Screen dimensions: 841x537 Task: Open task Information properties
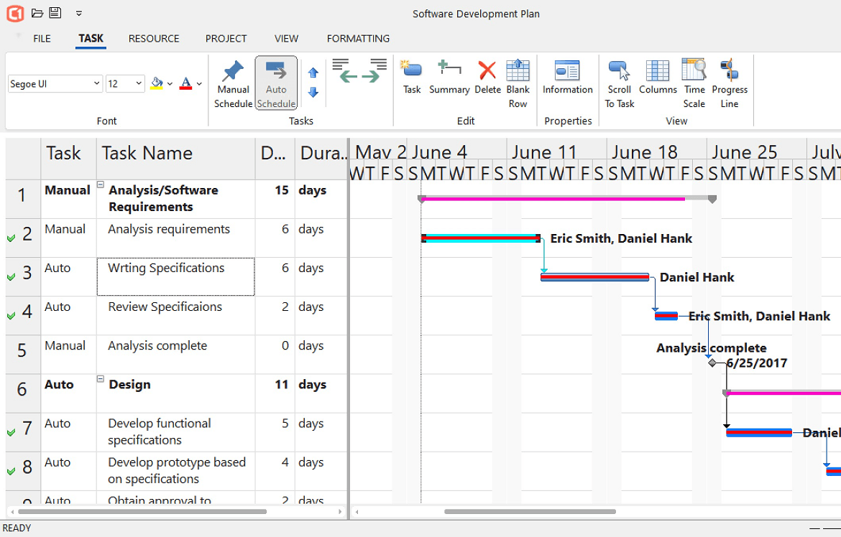click(567, 78)
